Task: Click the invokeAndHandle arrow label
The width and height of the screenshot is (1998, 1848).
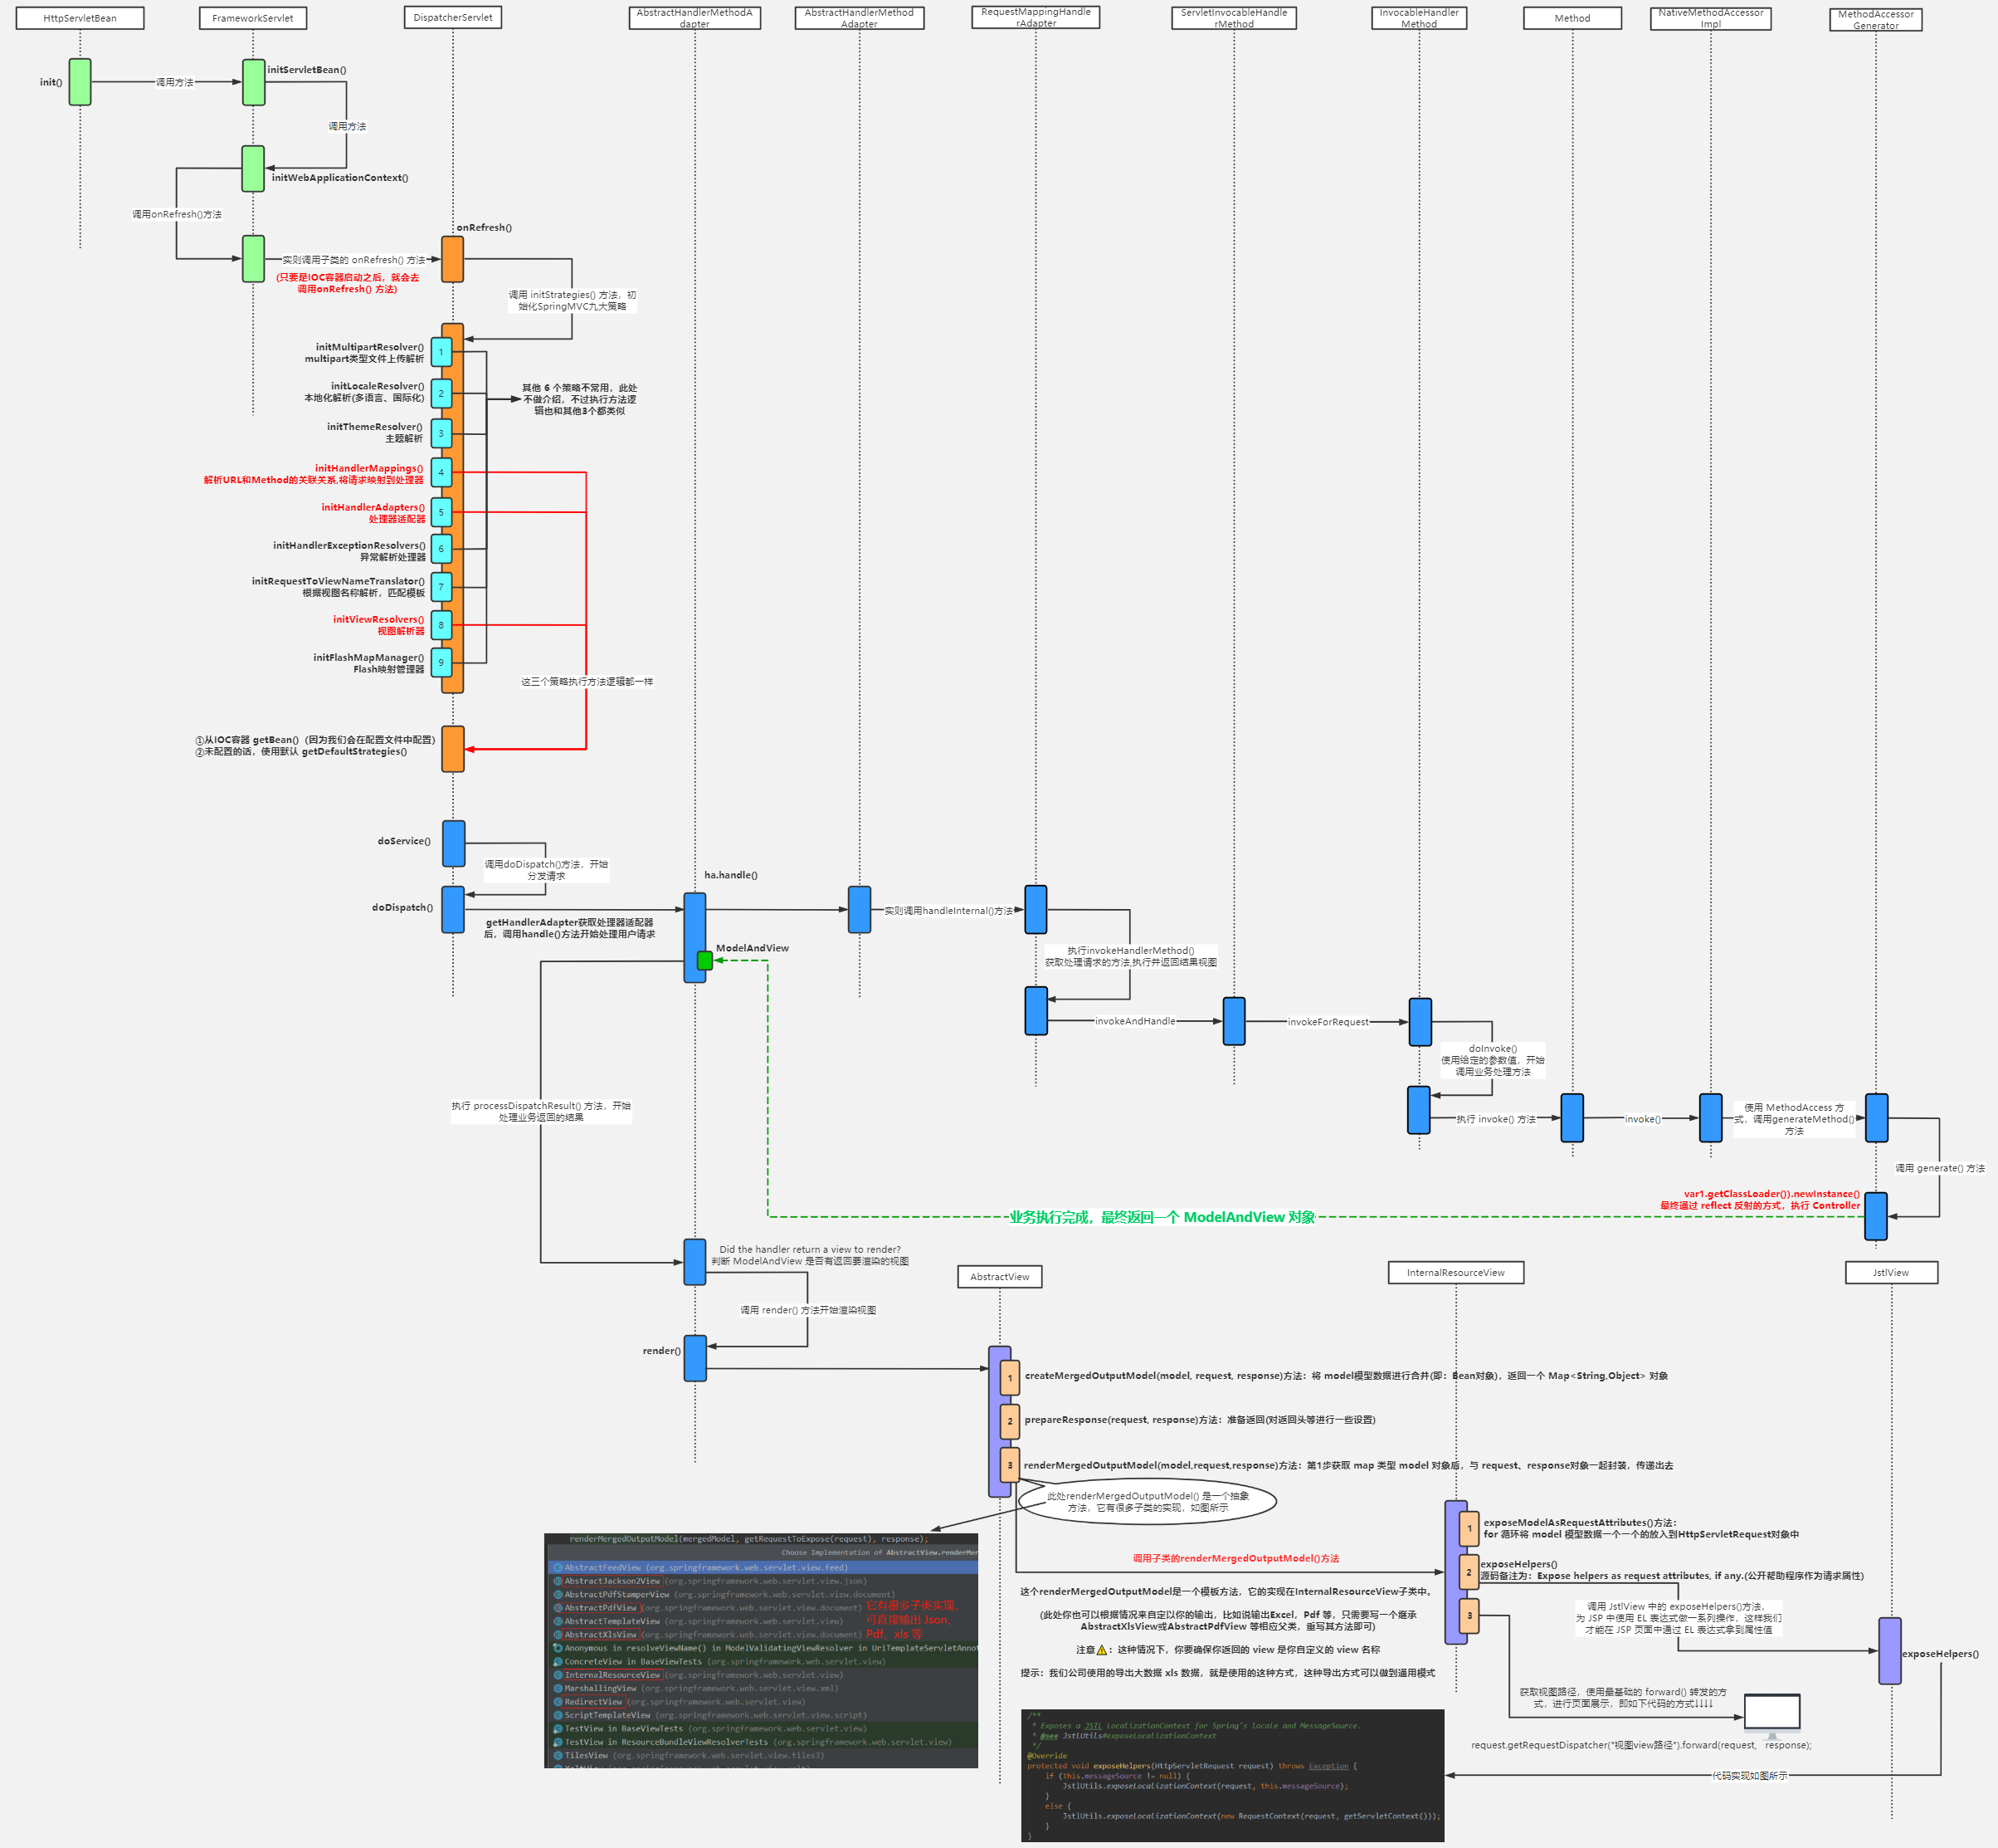Action: tap(1134, 1021)
